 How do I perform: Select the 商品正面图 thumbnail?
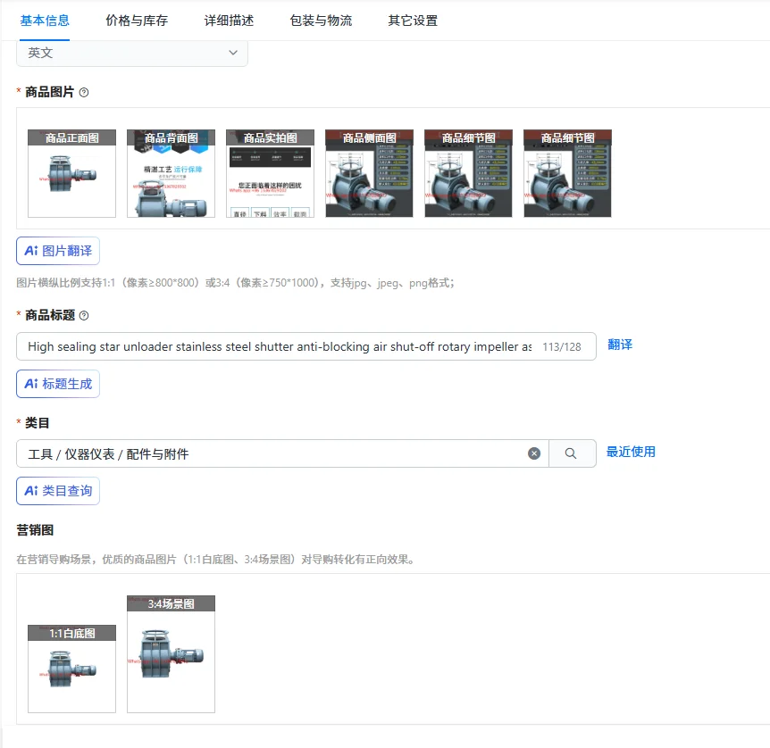pyautogui.click(x=71, y=173)
